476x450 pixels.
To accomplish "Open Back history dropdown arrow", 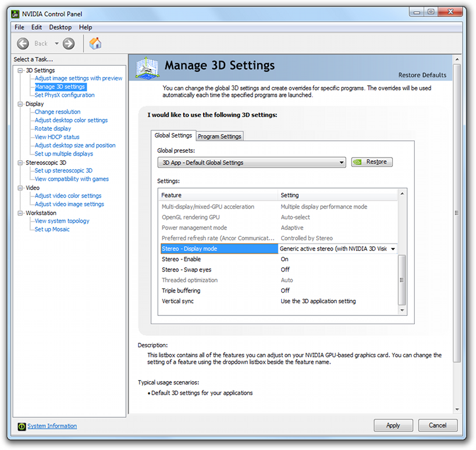I will [x=56, y=44].
